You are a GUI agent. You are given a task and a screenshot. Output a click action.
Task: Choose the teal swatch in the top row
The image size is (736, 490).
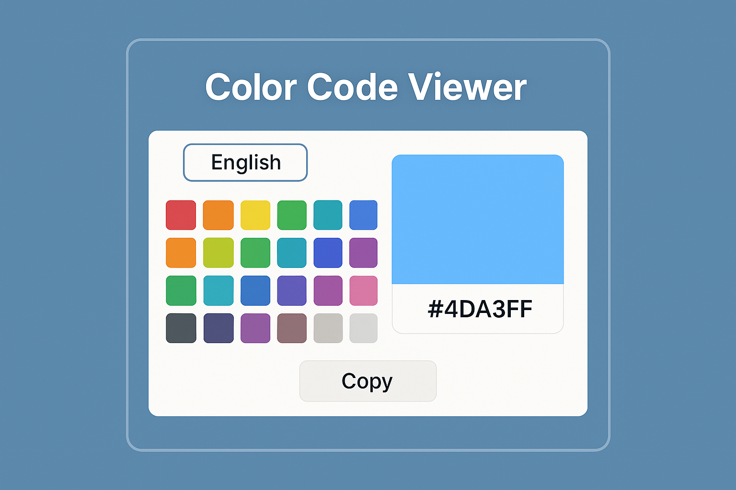coord(328,215)
